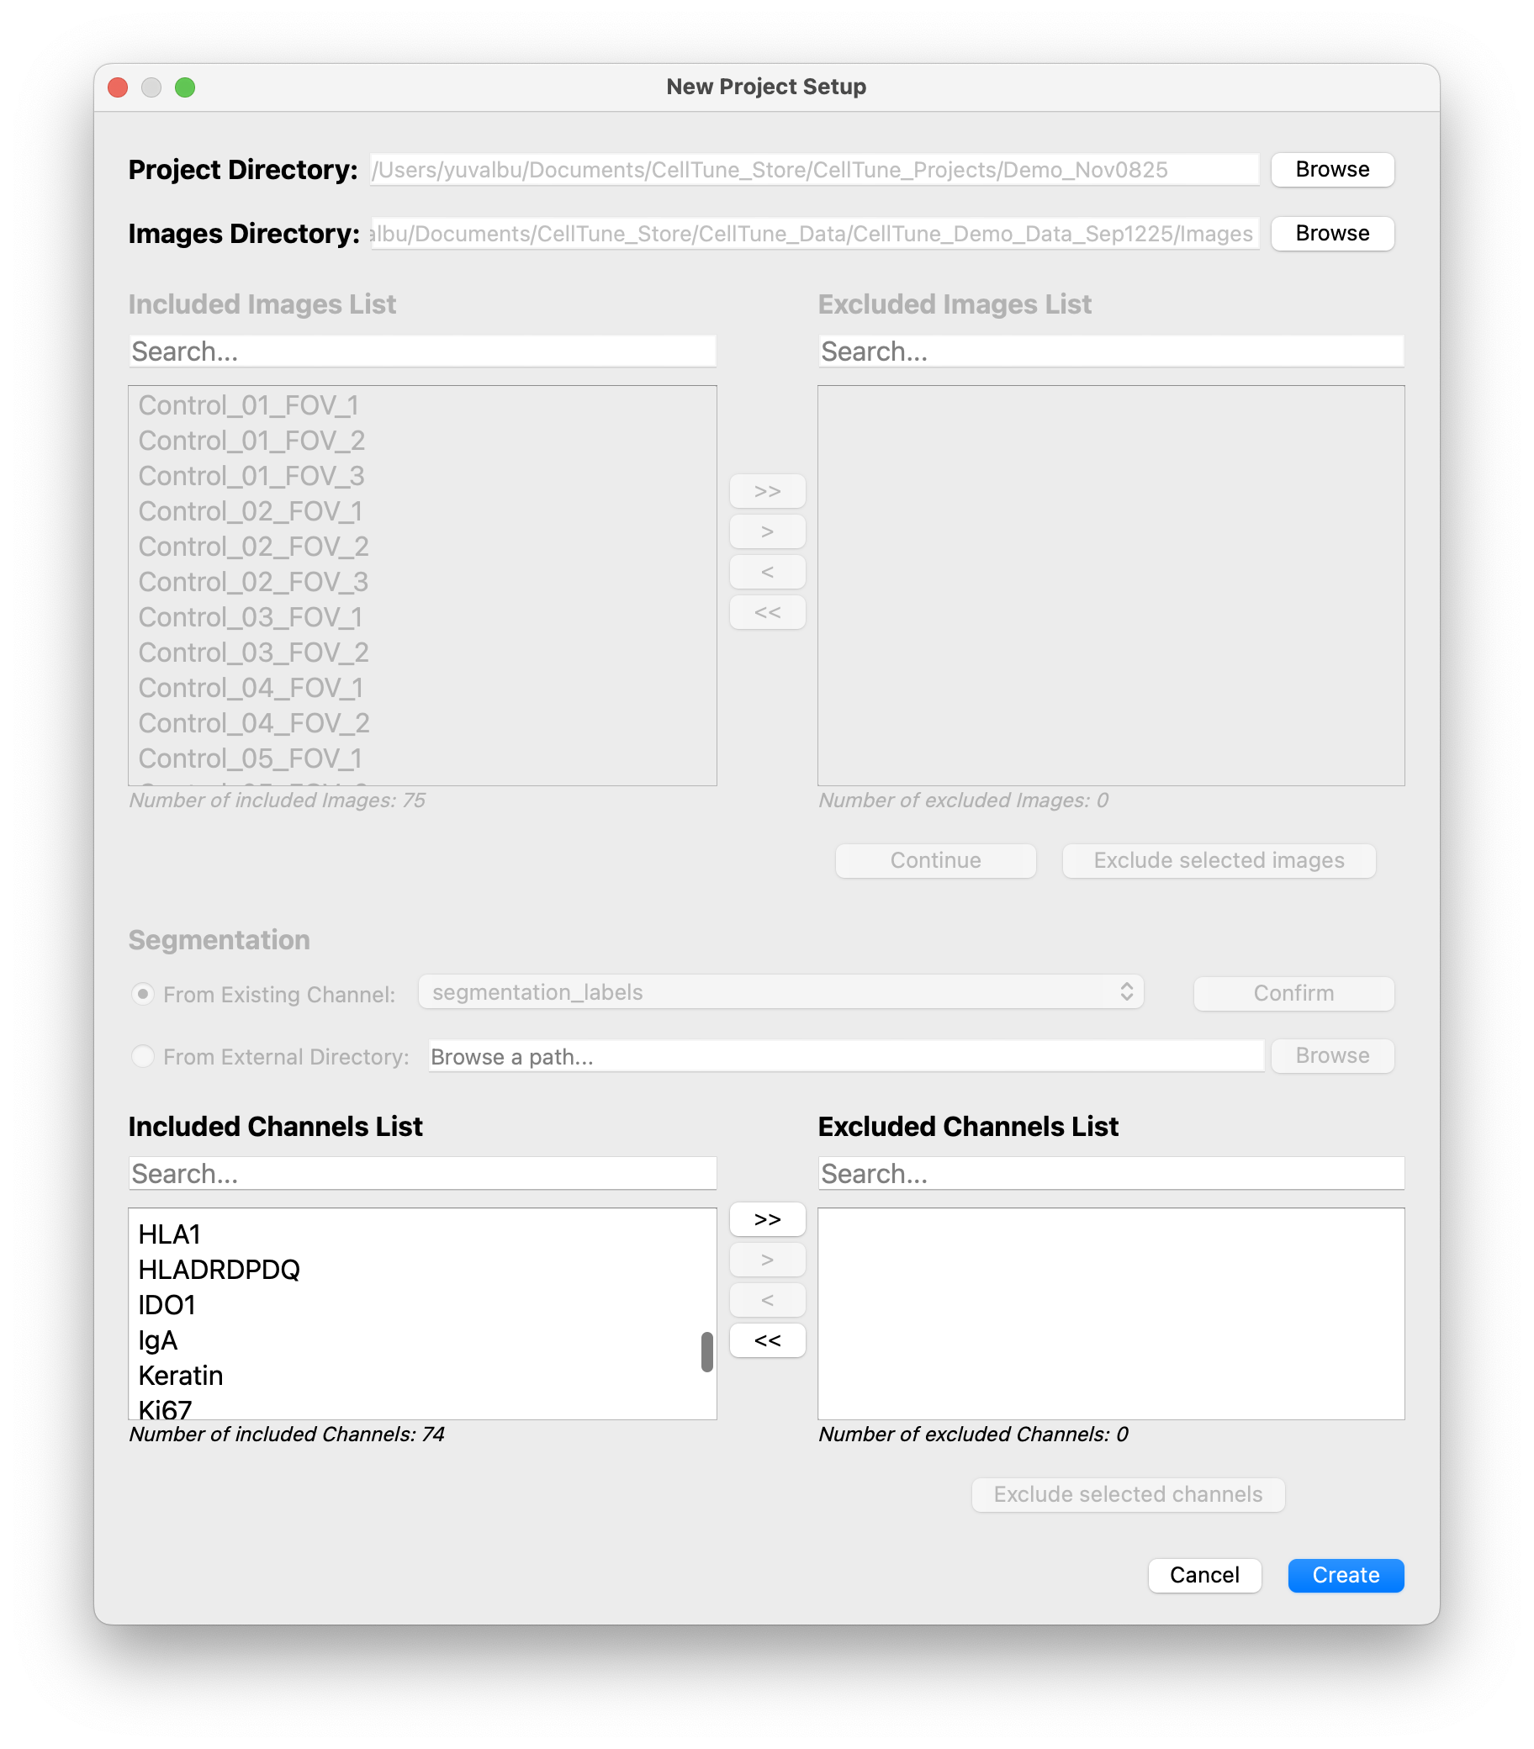
Task: Click the move-all-right arrows in channels section
Action: [x=767, y=1218]
